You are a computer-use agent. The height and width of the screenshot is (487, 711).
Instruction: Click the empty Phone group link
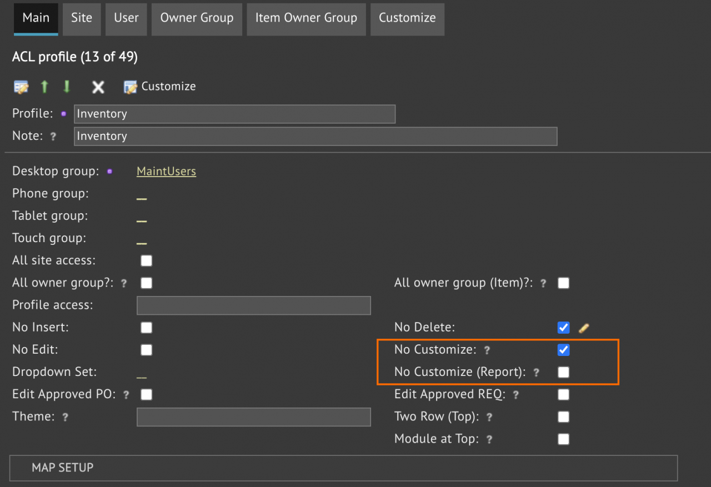142,198
